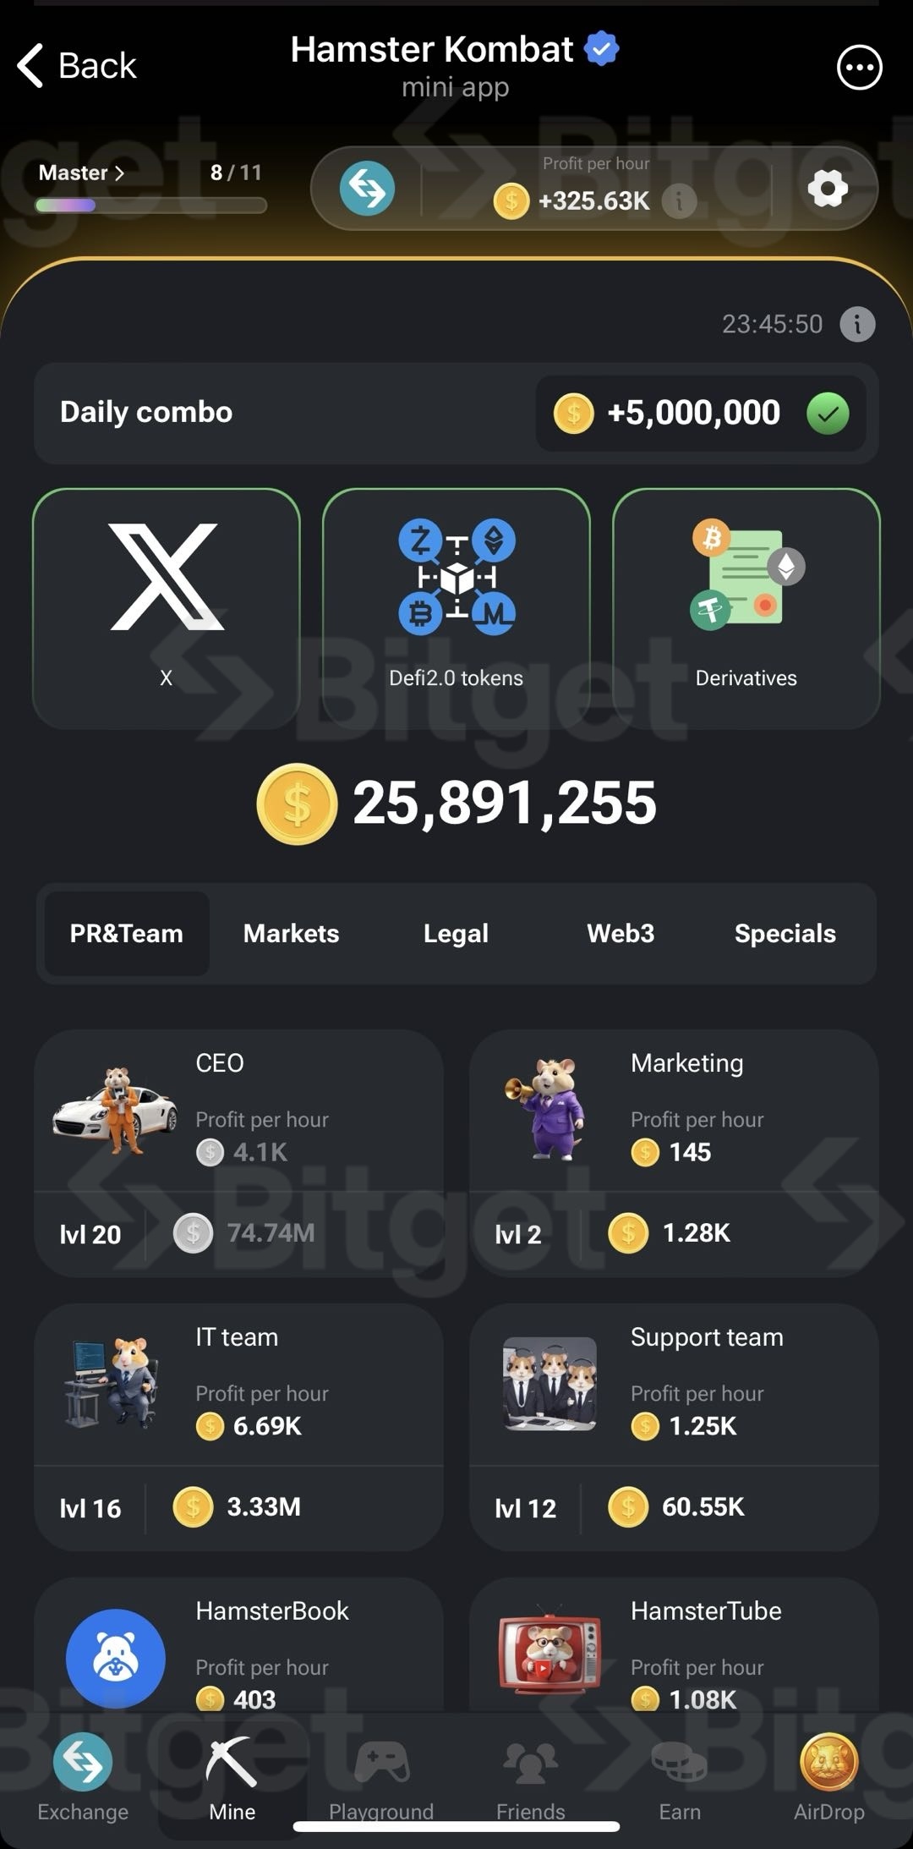Open the Derivatives combo card
This screenshot has height=1849, width=913.
point(746,608)
